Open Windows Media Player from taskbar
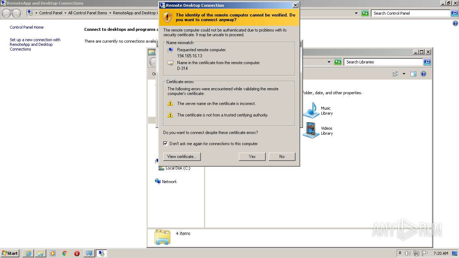Screen dimensions: 459x258 pos(53,253)
